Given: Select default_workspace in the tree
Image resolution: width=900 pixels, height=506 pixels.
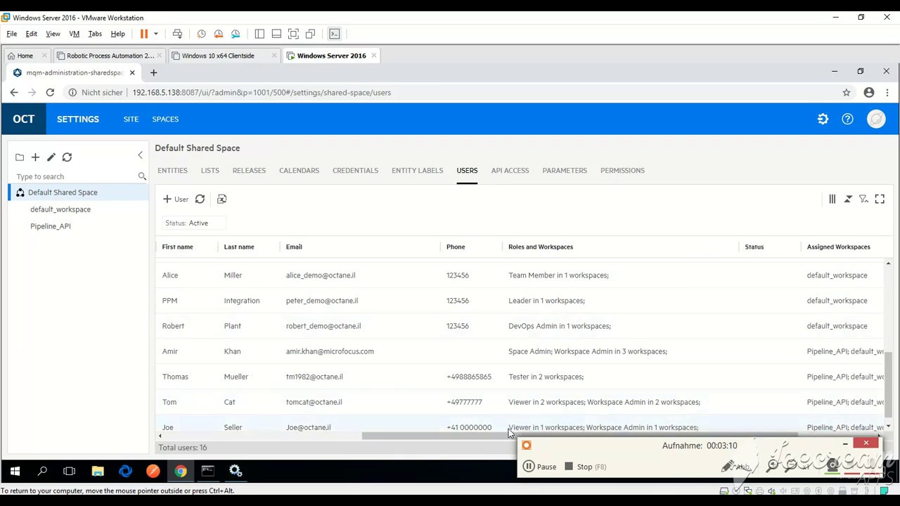Looking at the screenshot, I should tap(60, 209).
